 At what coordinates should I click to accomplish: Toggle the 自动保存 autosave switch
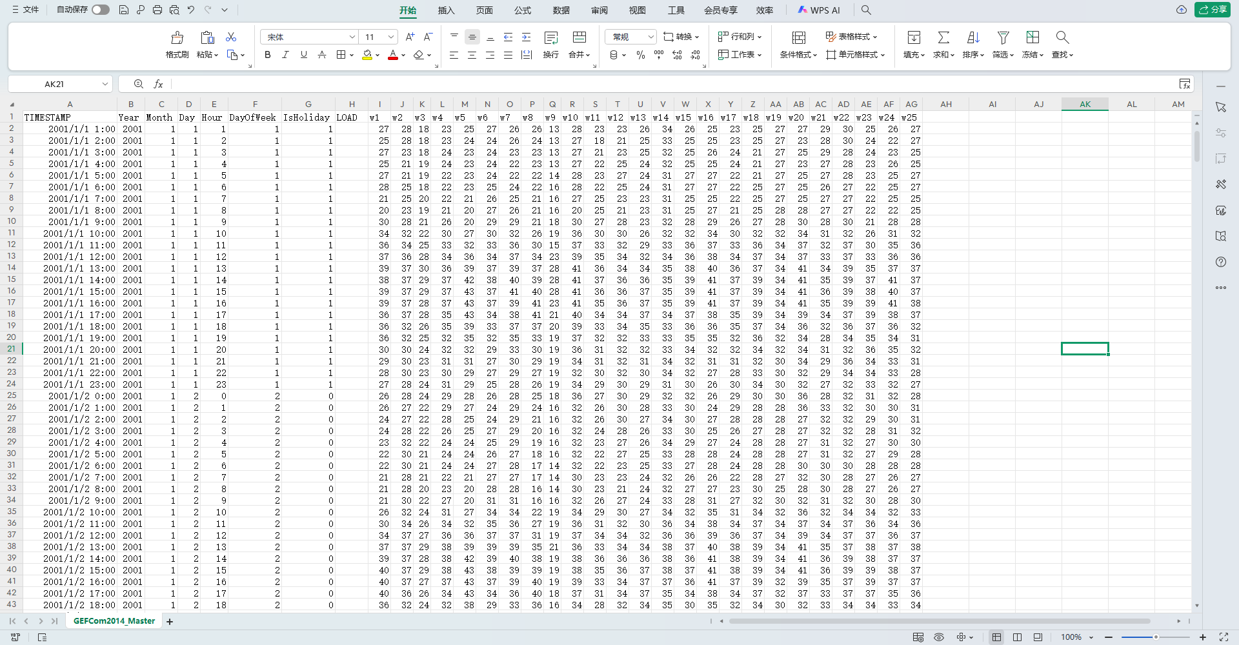point(101,10)
